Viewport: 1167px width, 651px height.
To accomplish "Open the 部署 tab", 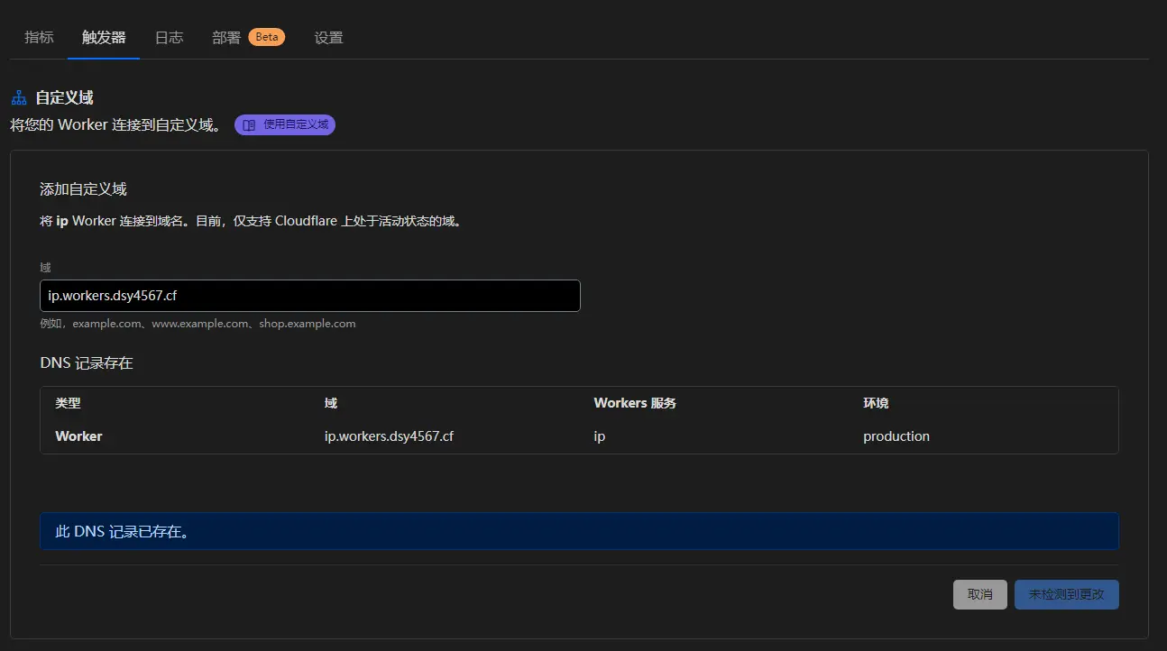I will pyautogui.click(x=226, y=37).
